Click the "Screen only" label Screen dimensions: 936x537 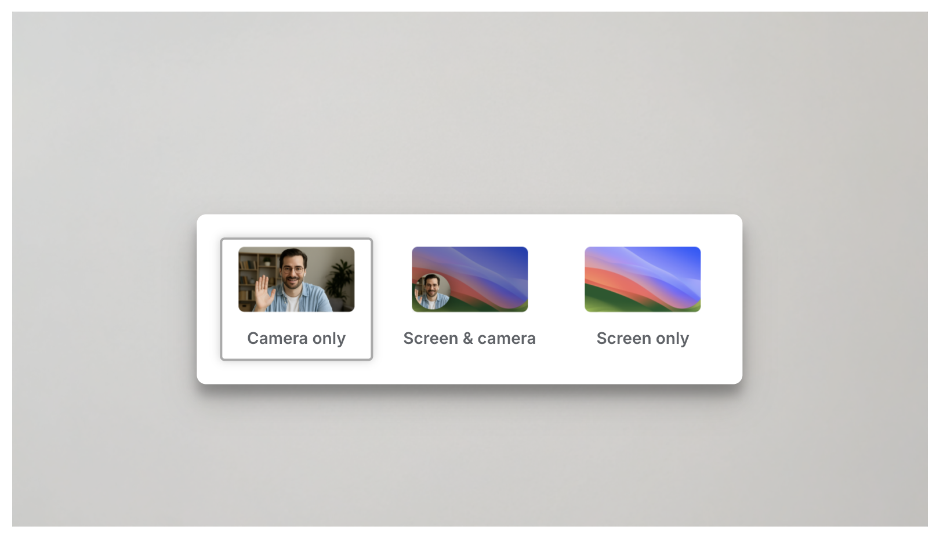643,338
